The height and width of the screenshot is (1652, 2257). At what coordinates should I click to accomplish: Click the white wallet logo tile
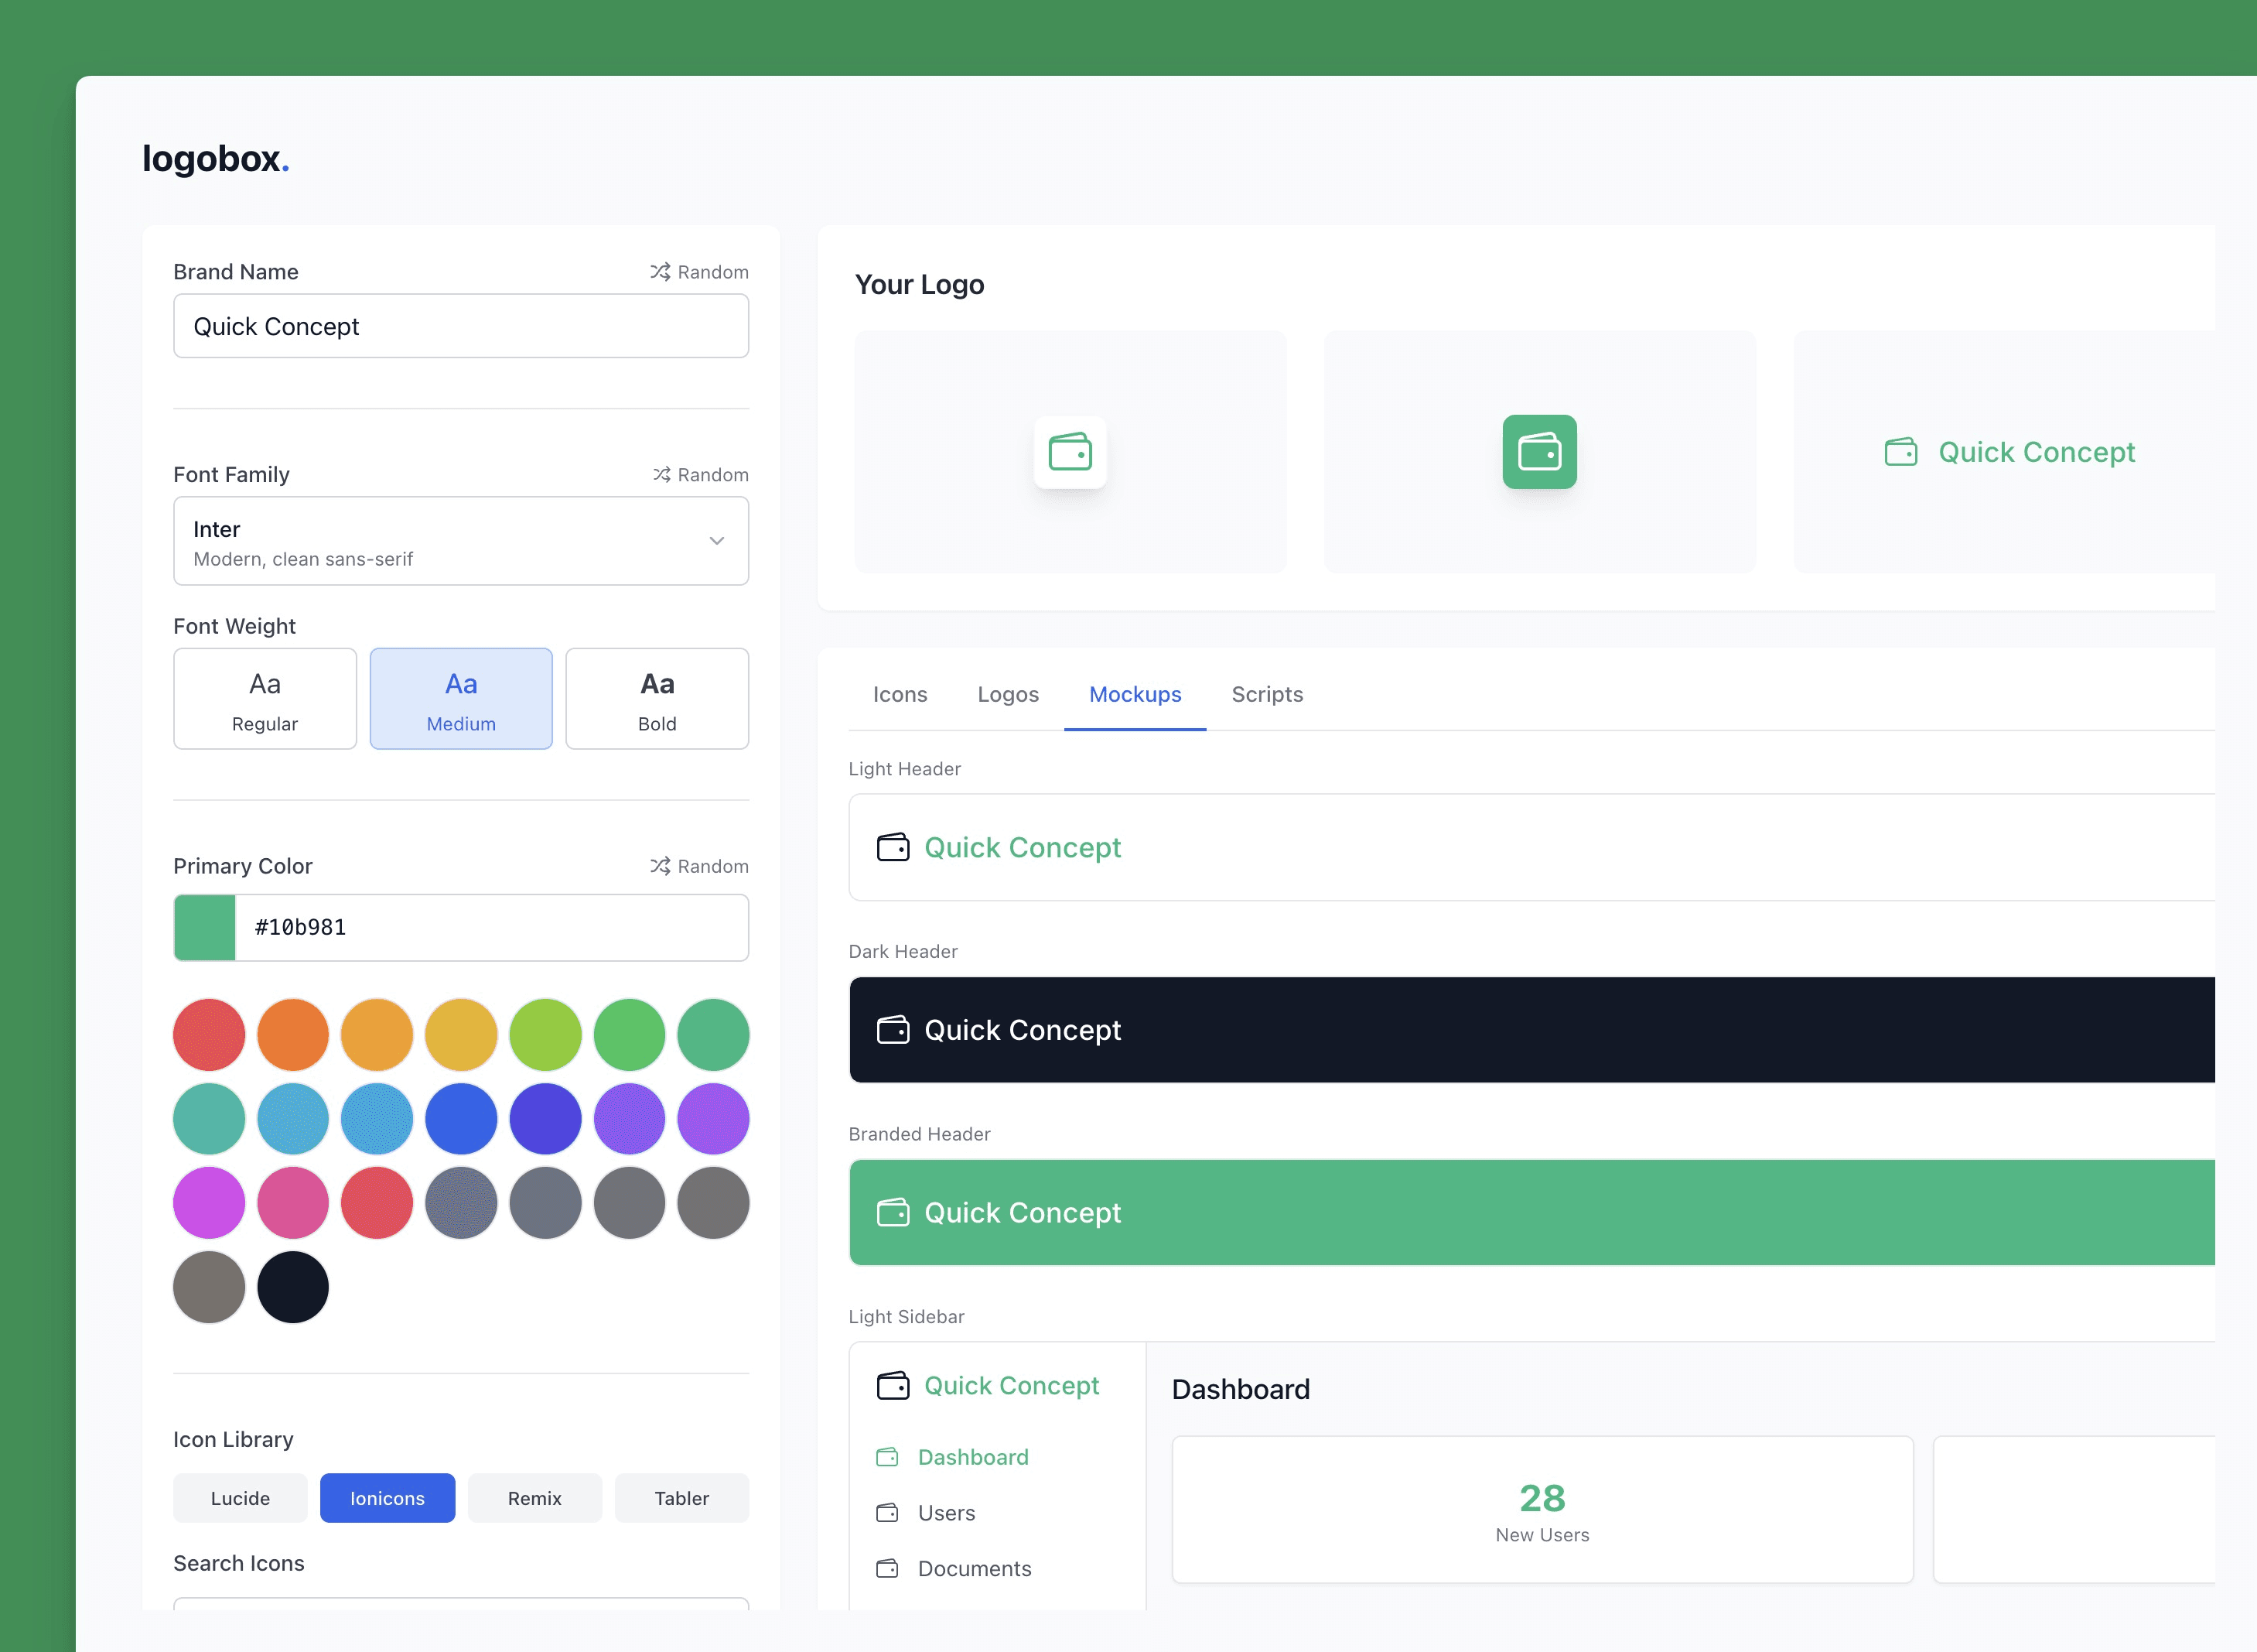[x=1070, y=452]
